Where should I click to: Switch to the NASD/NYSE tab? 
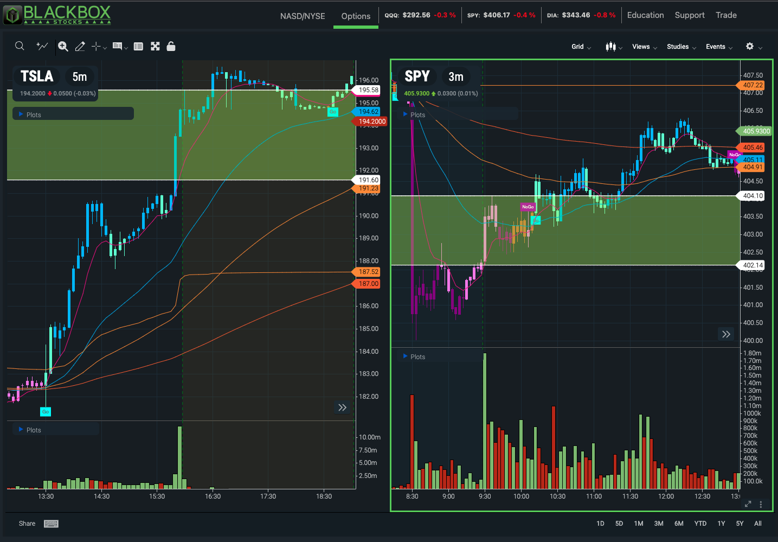[x=303, y=16]
